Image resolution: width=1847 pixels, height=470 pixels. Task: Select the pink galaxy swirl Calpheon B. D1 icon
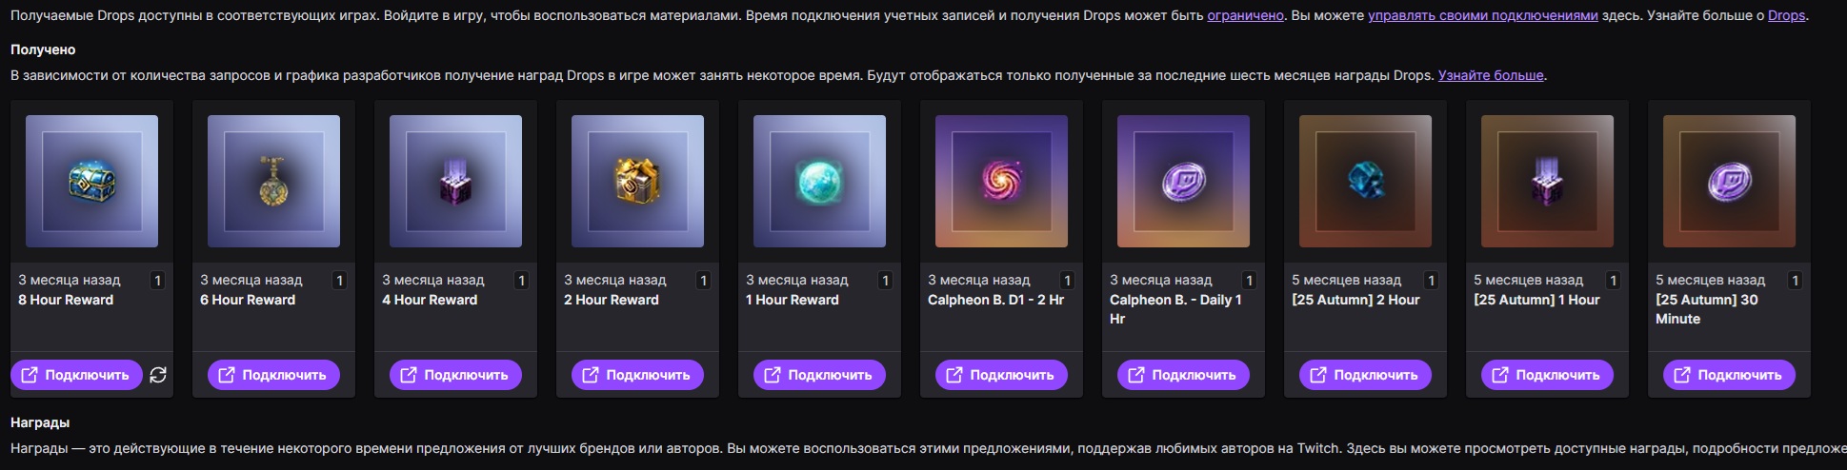pyautogui.click(x=1001, y=182)
